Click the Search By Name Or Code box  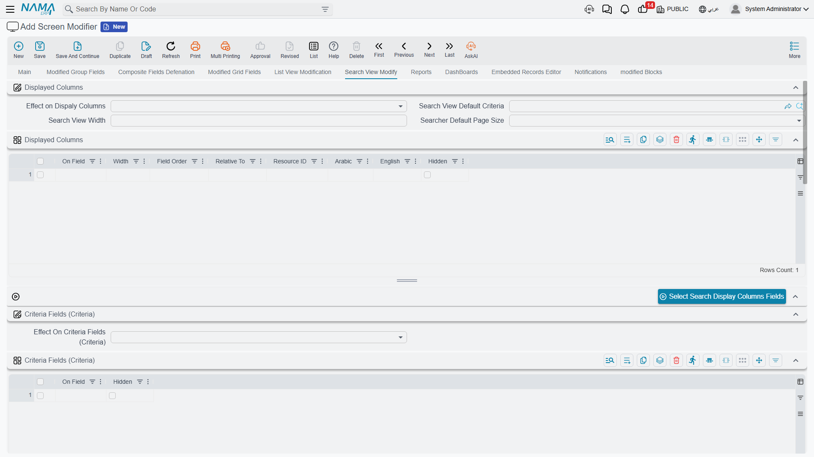198,9
